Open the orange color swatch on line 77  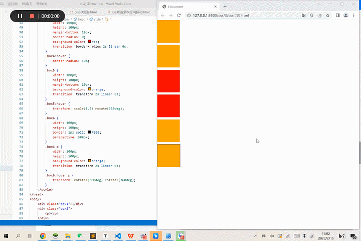(x=90, y=161)
